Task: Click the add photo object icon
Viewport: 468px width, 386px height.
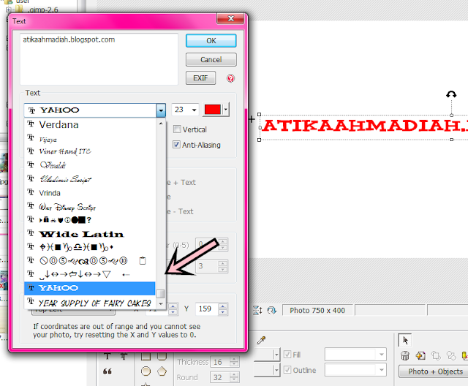Action: point(420,355)
